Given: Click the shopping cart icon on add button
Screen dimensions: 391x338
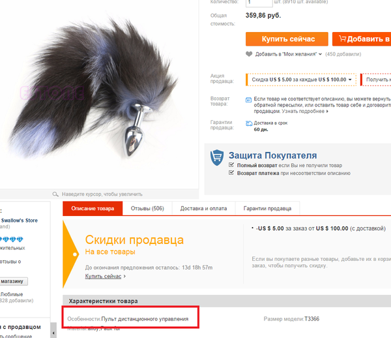Looking at the screenshot, I should point(343,38).
